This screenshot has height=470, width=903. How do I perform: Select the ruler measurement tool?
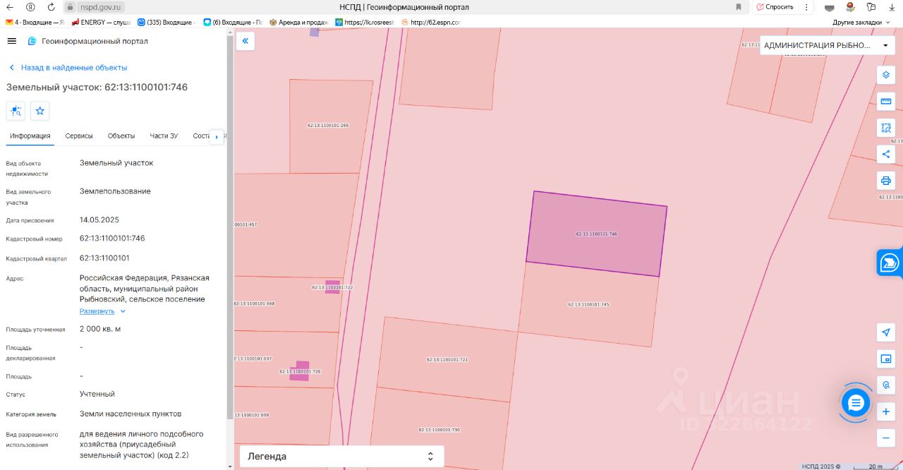coord(886,101)
